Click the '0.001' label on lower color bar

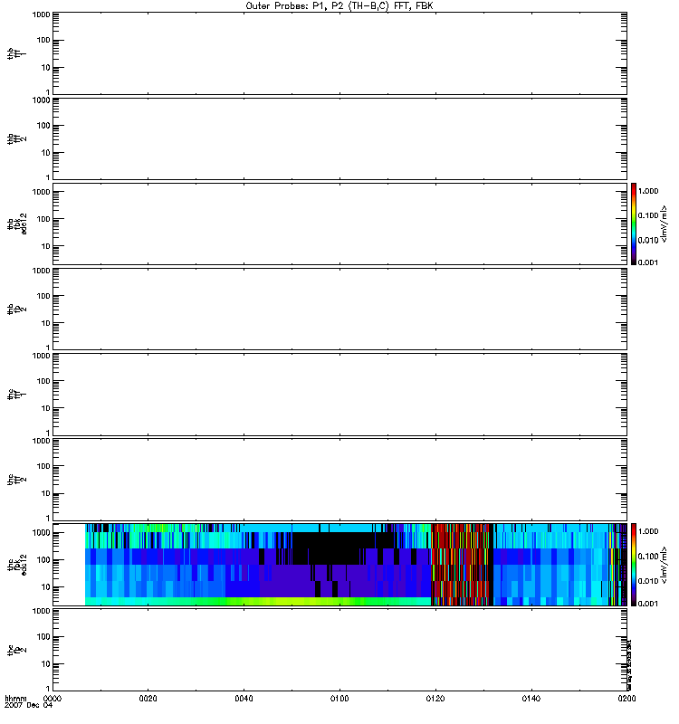pos(648,604)
